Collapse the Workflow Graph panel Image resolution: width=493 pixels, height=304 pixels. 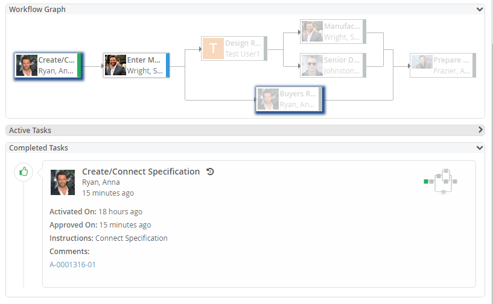coord(479,10)
